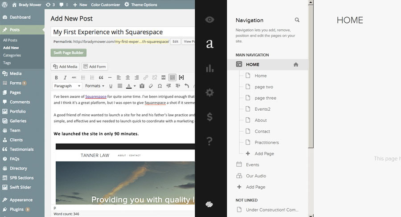Select the Events calendar page
This screenshot has height=217, width=401.
[x=253, y=165]
